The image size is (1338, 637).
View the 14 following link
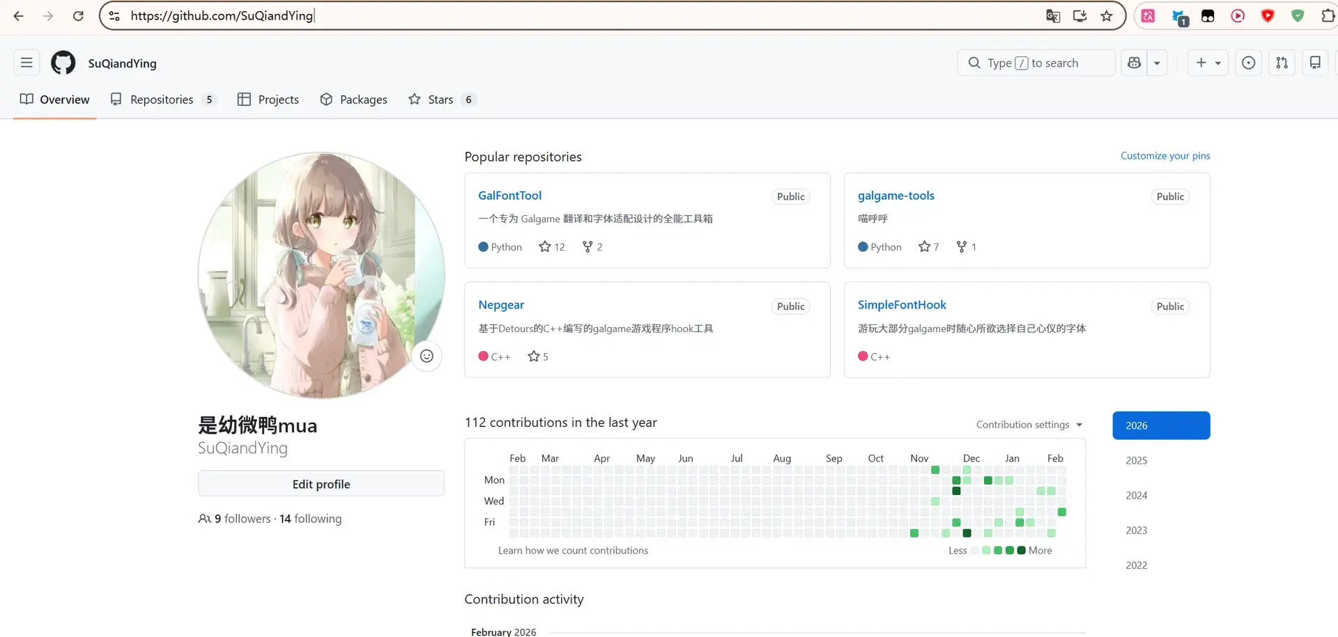311,519
